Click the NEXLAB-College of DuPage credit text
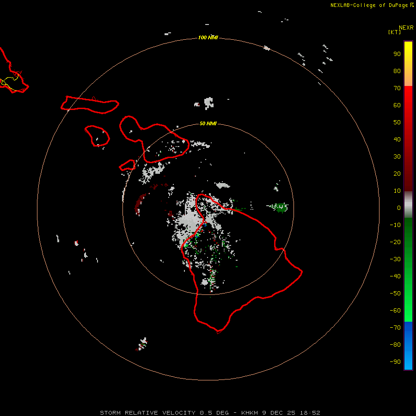The height and width of the screenshot is (416, 416). [x=369, y=5]
